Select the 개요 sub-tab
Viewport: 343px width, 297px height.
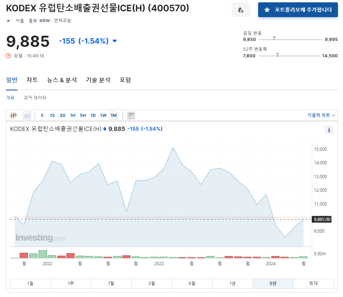(10, 97)
